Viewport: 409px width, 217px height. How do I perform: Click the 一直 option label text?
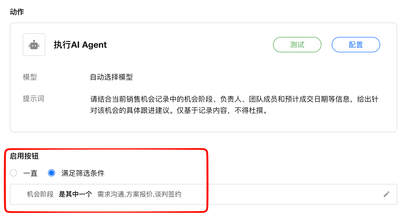pyautogui.click(x=30, y=173)
